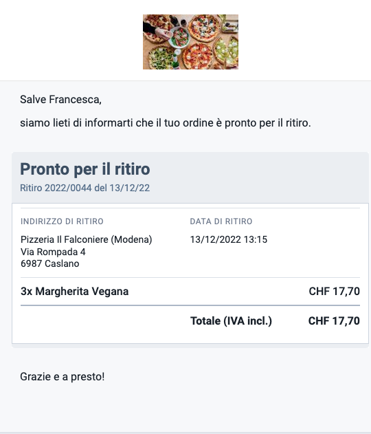Screen dimensions: 371x434
Task: Click the white order details panel
Action: [x=190, y=274]
